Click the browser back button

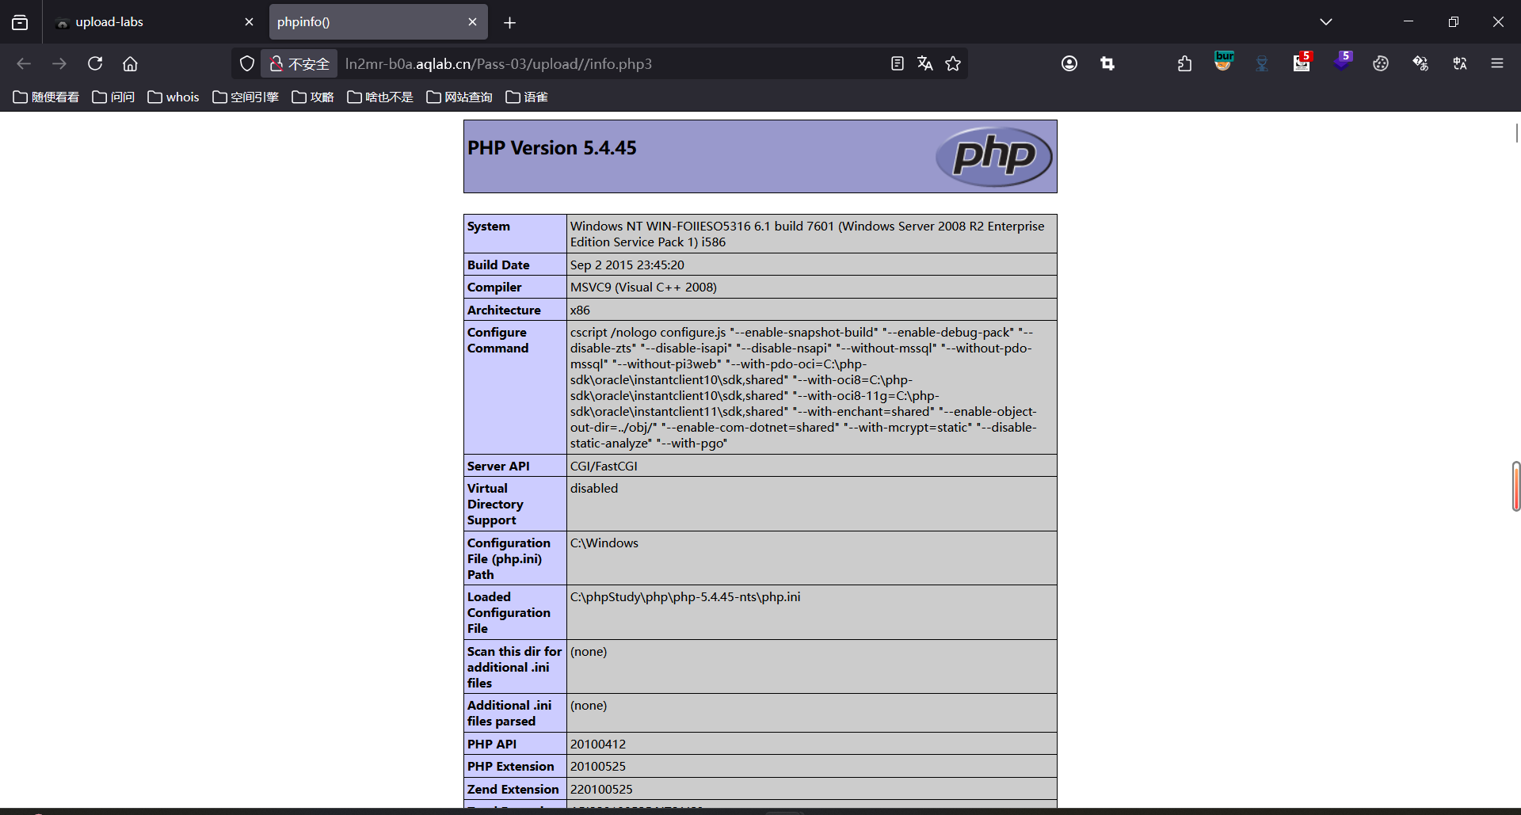click(24, 63)
